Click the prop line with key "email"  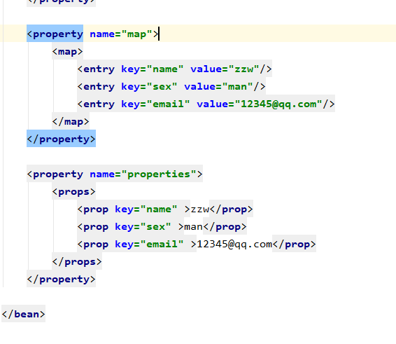pyautogui.click(x=197, y=244)
